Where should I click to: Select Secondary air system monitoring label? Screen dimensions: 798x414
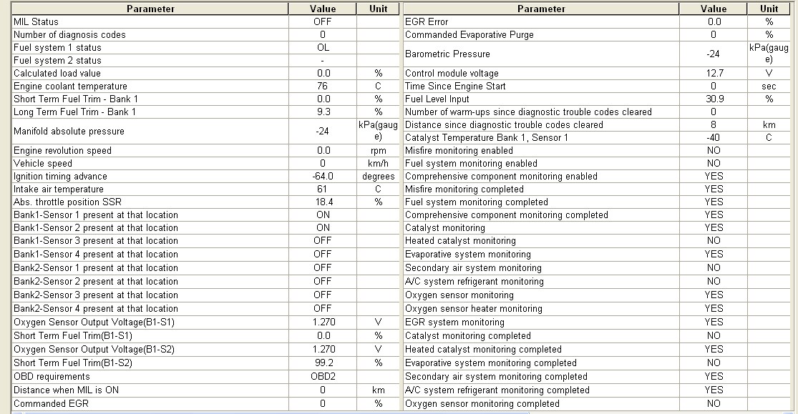473,268
